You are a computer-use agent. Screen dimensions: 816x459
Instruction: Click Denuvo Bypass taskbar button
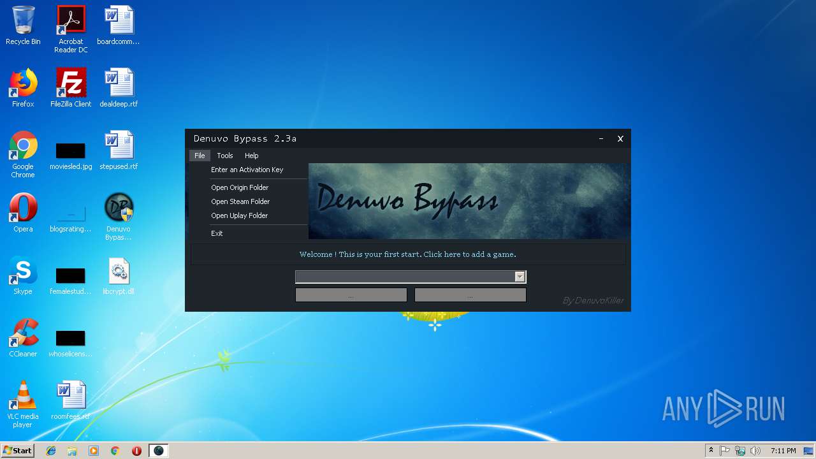(159, 451)
